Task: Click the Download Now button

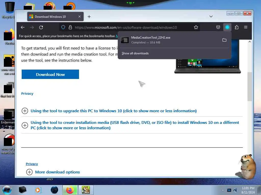Action: (50, 74)
